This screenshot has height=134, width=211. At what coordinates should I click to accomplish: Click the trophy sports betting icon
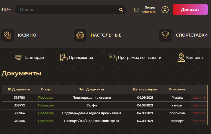[165, 35]
